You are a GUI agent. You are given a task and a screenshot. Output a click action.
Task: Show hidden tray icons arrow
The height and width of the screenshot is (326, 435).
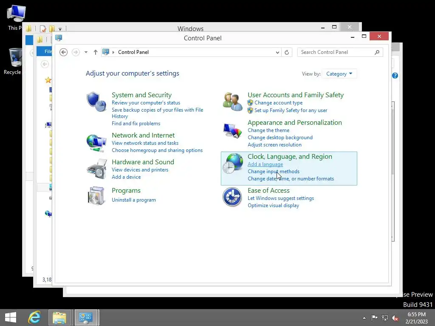click(x=364, y=318)
